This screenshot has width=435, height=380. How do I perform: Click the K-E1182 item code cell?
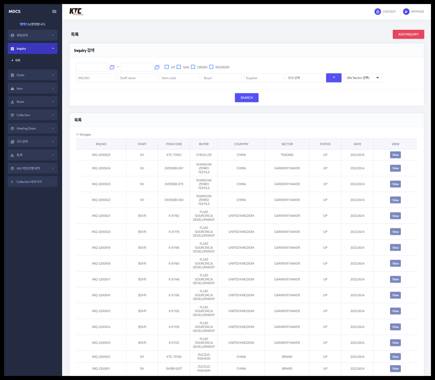(174, 216)
